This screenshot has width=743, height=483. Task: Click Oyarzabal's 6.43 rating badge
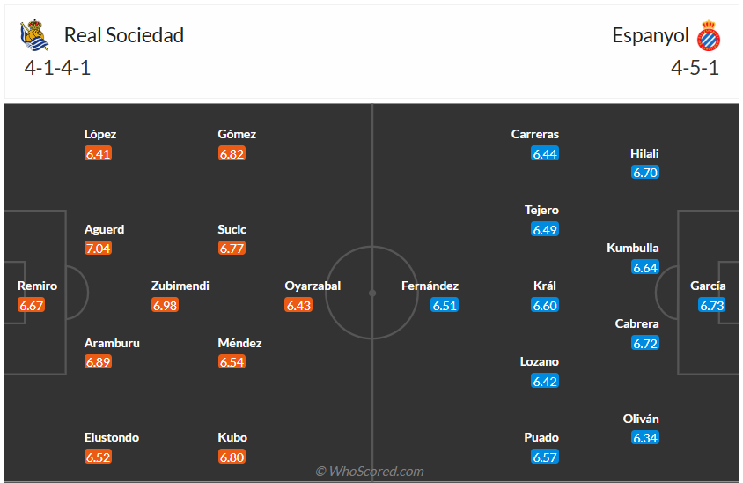pos(298,306)
